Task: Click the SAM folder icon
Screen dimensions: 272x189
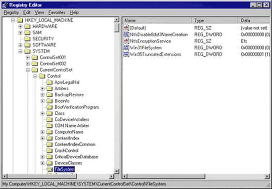Action: click(27, 33)
